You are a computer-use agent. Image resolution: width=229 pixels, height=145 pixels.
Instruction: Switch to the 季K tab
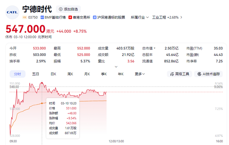(104, 74)
